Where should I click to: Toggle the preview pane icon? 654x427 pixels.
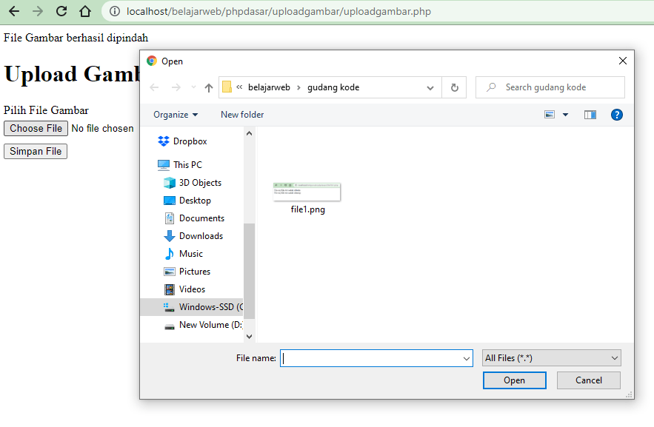(x=590, y=115)
